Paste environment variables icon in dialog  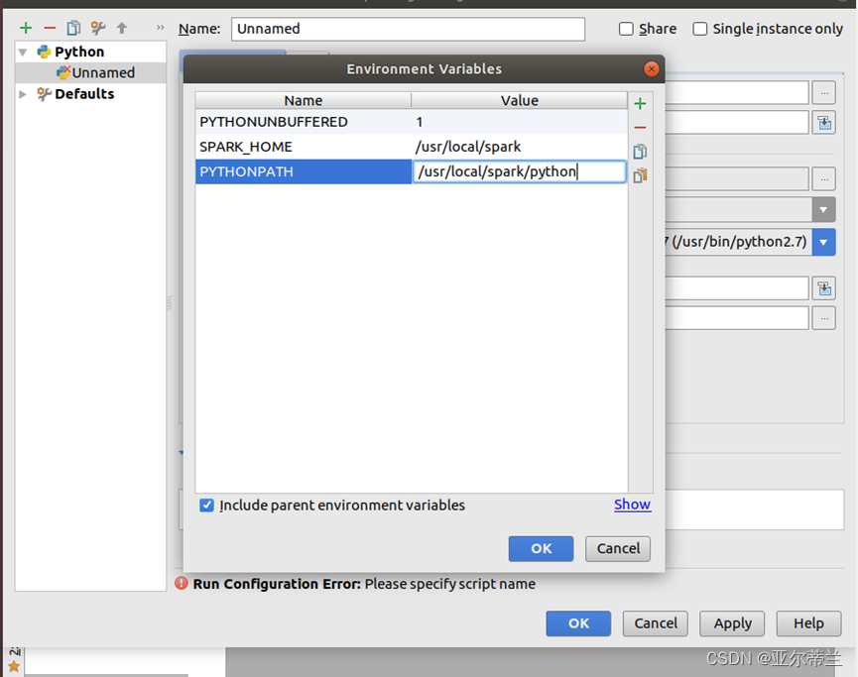point(640,175)
